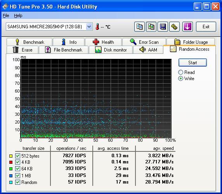
Task: Select the Read radio button
Action: point(180,72)
